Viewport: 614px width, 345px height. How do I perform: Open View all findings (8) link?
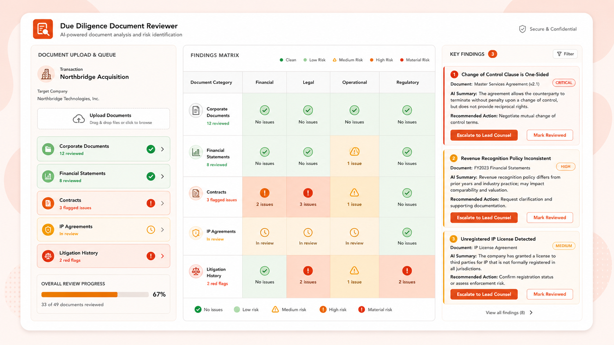[x=509, y=313]
